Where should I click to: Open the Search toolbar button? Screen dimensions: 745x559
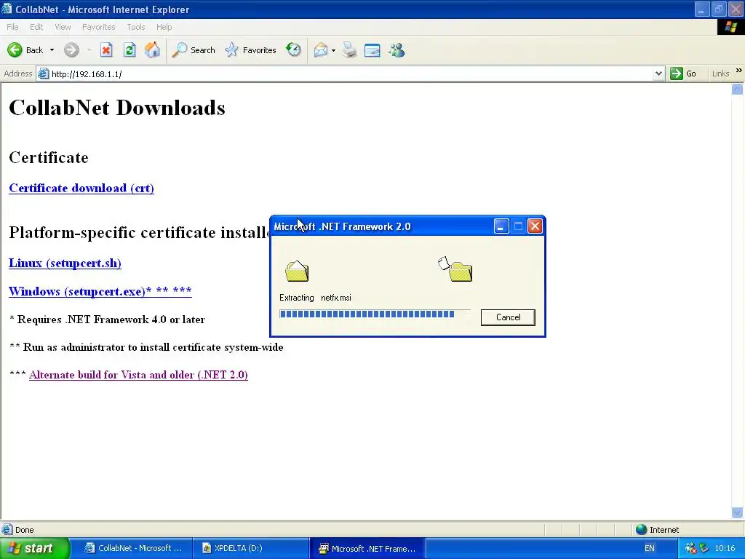(193, 50)
